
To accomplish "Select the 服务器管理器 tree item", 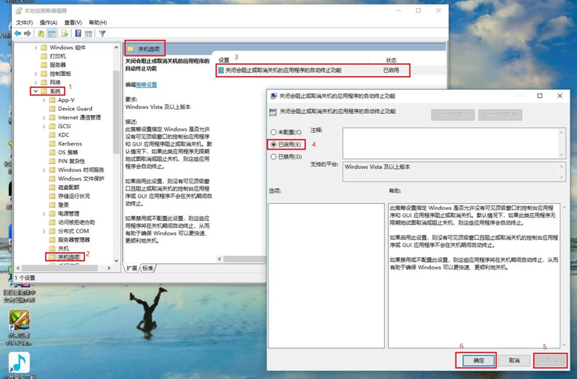I will (x=73, y=240).
